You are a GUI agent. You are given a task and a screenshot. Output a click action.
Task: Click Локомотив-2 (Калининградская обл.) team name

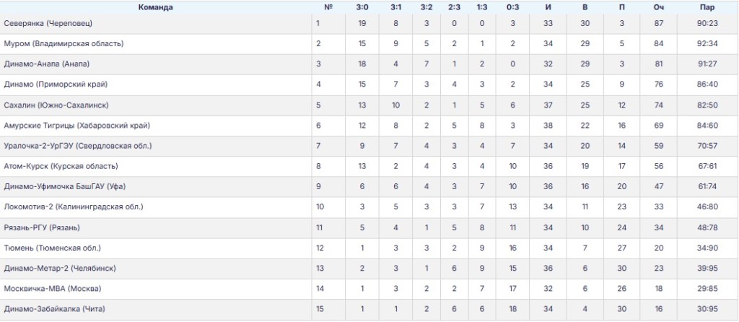[74, 207]
